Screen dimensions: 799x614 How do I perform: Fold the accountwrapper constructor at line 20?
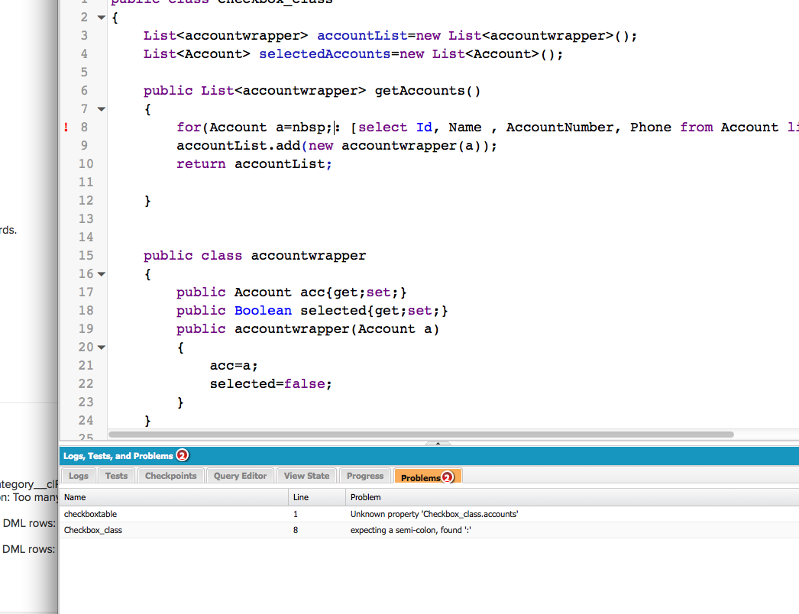pos(102,347)
